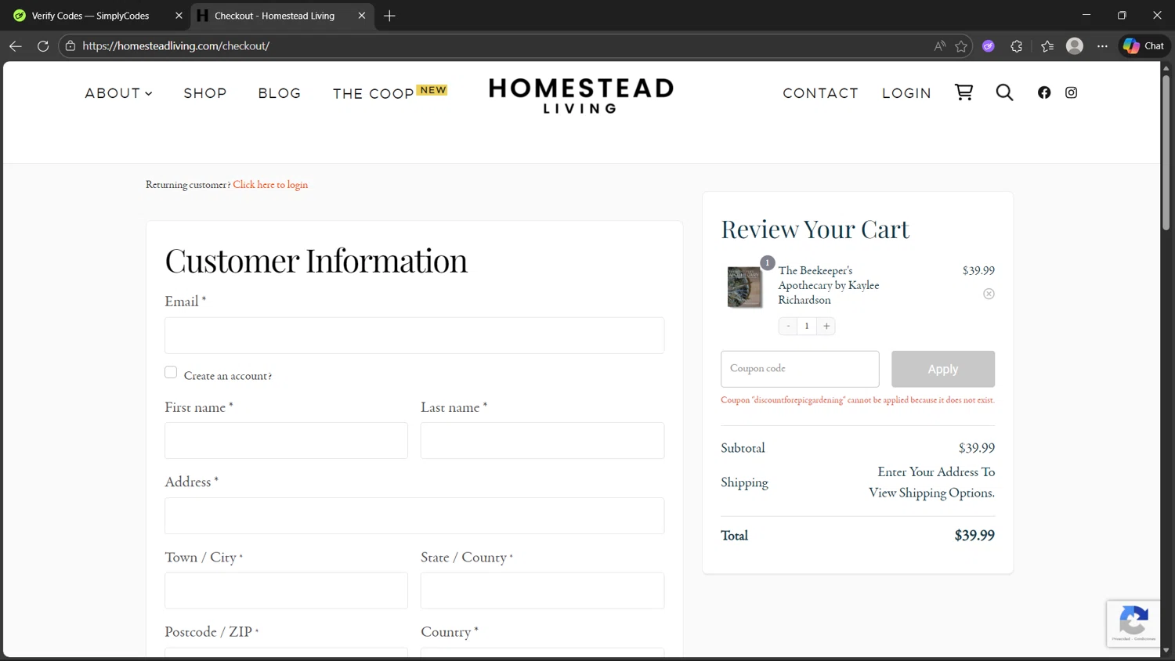
Task: Open the SHOP menu item
Action: click(205, 93)
